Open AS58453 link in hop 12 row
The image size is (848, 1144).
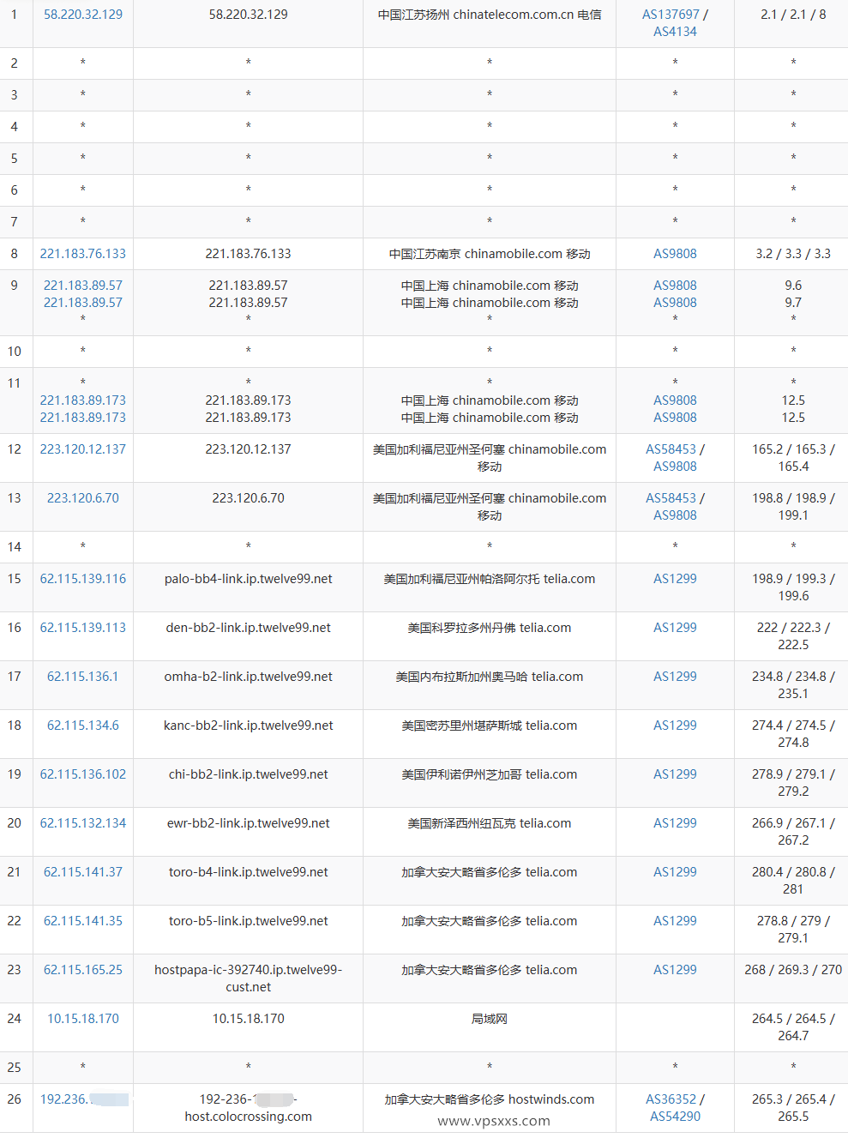pyautogui.click(x=671, y=449)
